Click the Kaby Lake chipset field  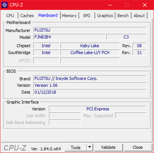(x=90, y=46)
